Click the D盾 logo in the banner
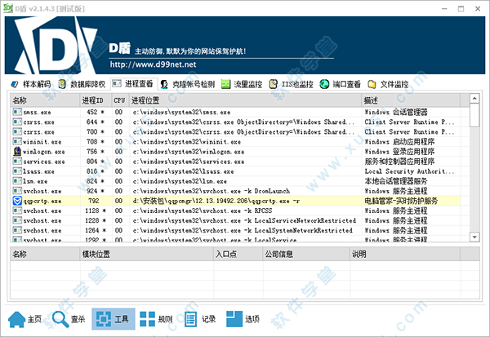The image size is (490, 337). click(55, 46)
